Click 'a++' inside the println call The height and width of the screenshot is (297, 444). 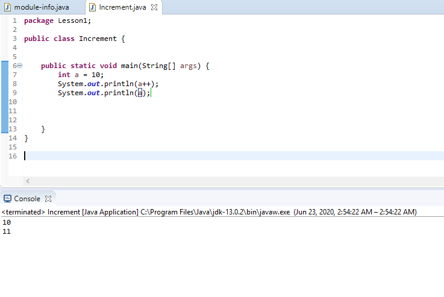tap(144, 84)
